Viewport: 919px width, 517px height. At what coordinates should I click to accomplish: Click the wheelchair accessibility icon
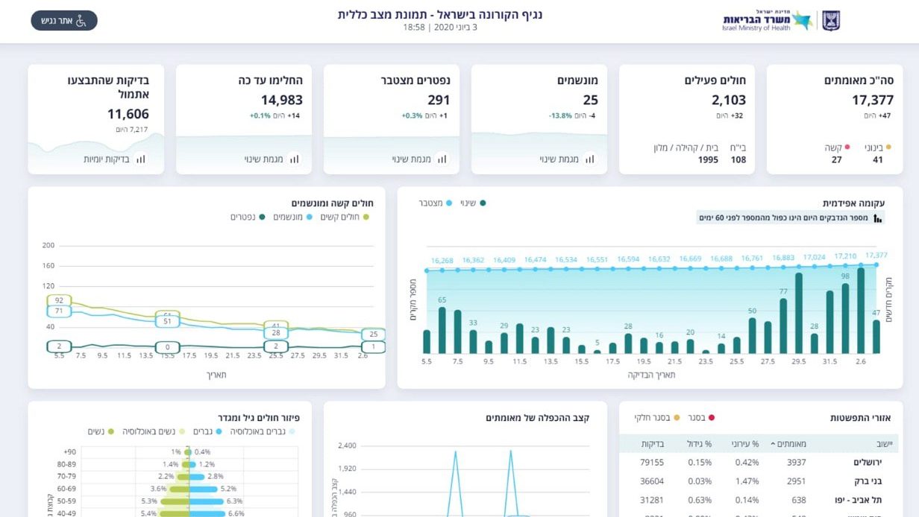coord(81,21)
